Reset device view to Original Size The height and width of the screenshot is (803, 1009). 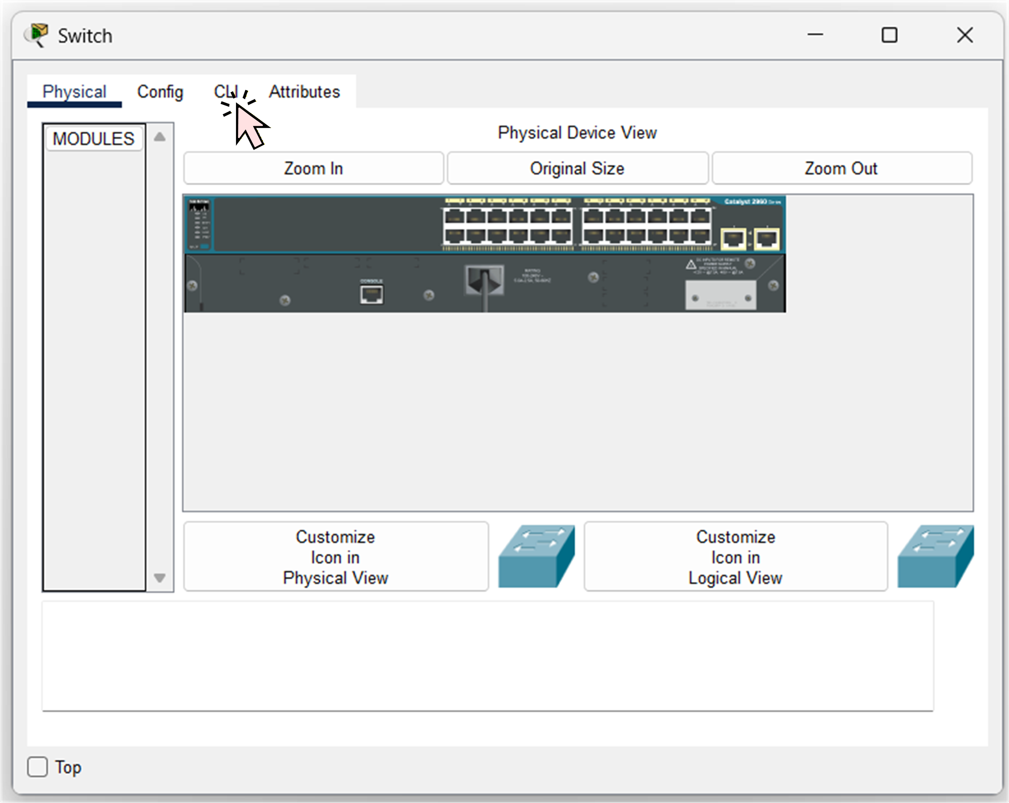point(577,168)
